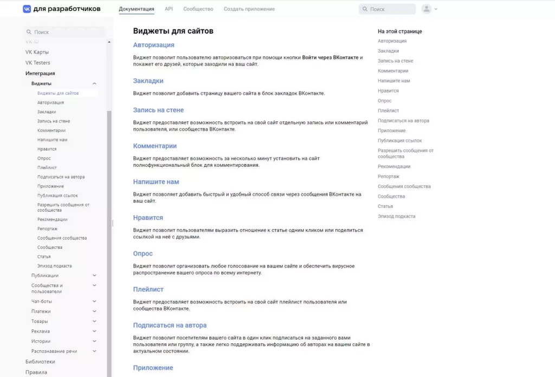Expand the Публикации section
The image size is (555, 377).
[94, 275]
